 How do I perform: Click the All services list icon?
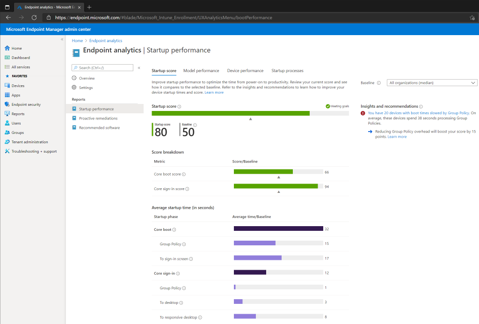(7, 67)
